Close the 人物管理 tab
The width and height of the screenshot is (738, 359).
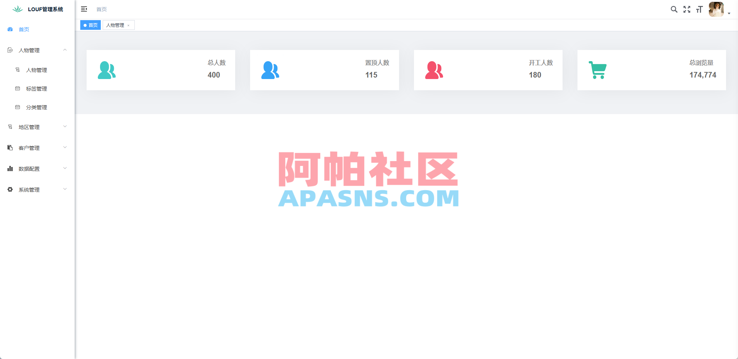(128, 25)
